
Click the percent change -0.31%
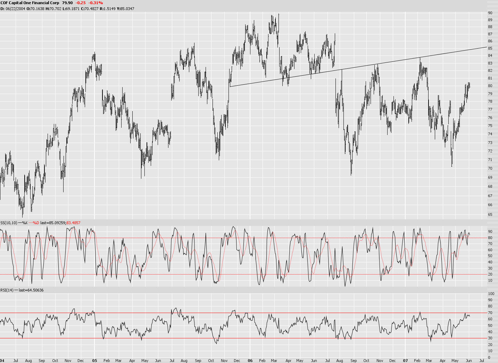(x=96, y=3)
